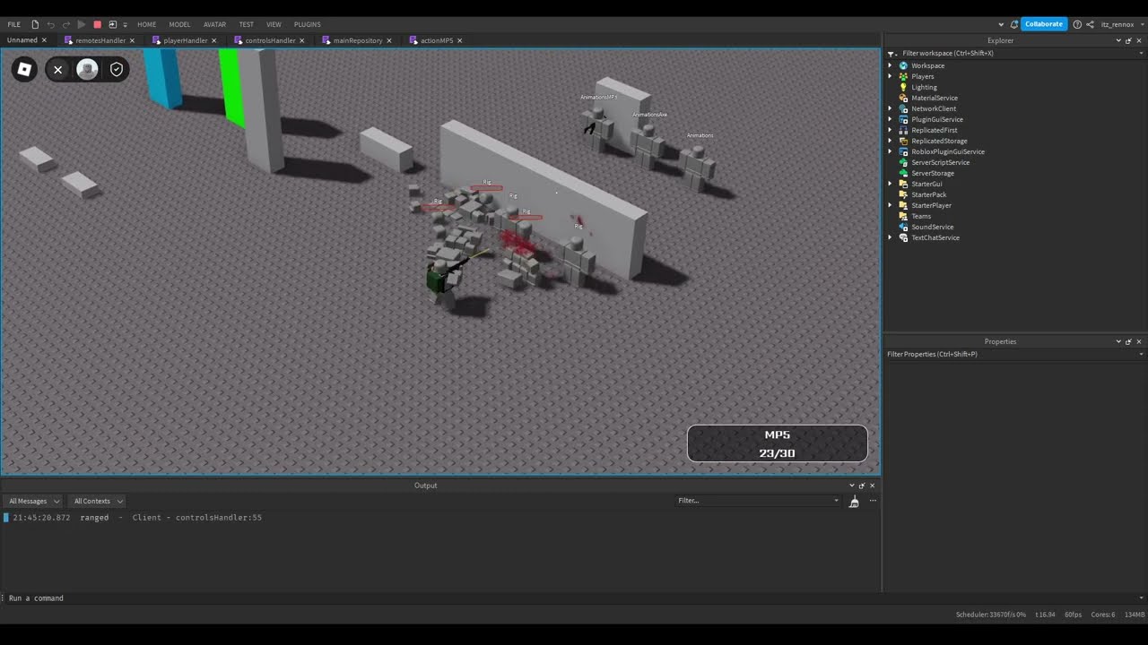Image resolution: width=1148 pixels, height=645 pixels.
Task: Open the PLUGINS ribbon tab
Action: pos(307,24)
